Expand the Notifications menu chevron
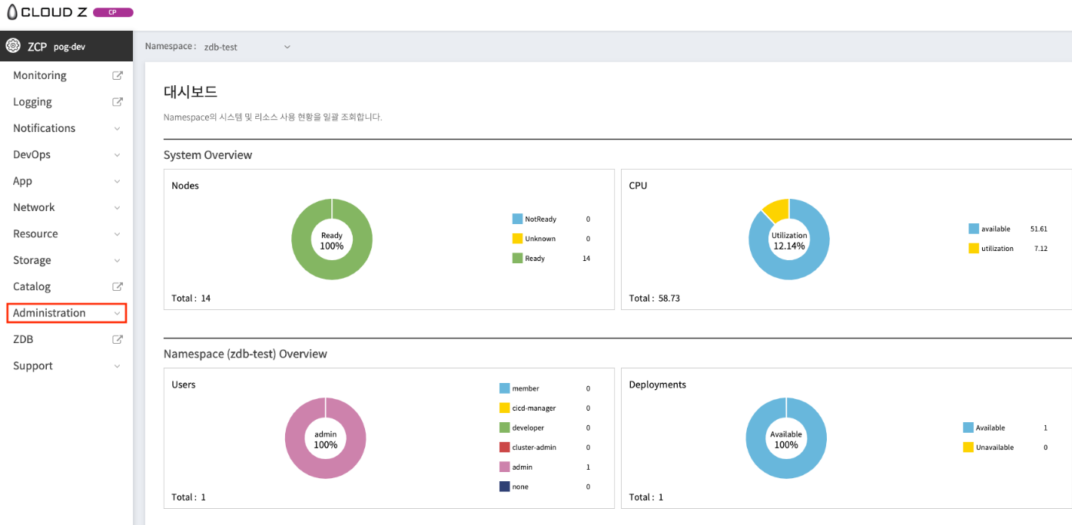 click(x=118, y=128)
